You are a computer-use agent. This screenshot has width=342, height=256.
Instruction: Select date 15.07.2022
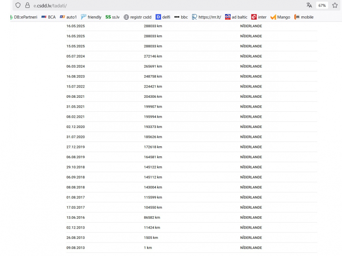(x=76, y=87)
